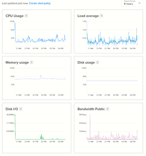This screenshot has width=146, height=156.
Task: Click the flat Disk usage line
Action: pyautogui.click(x=112, y=80)
